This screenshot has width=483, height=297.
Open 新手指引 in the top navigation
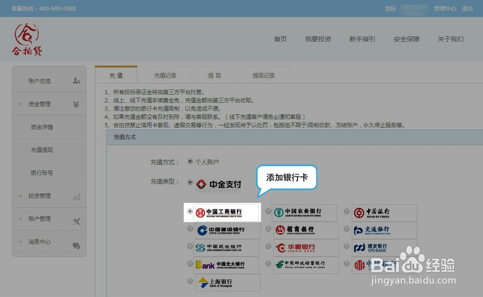coord(362,39)
